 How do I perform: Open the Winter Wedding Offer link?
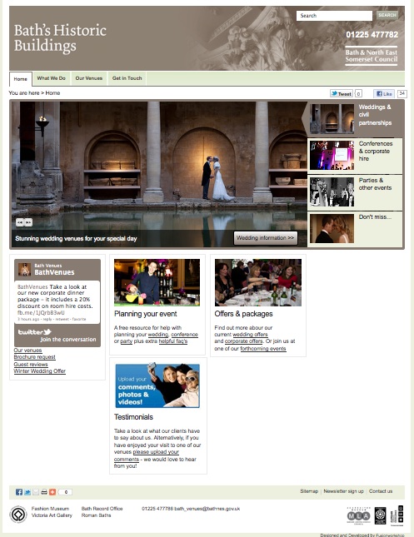(x=40, y=370)
